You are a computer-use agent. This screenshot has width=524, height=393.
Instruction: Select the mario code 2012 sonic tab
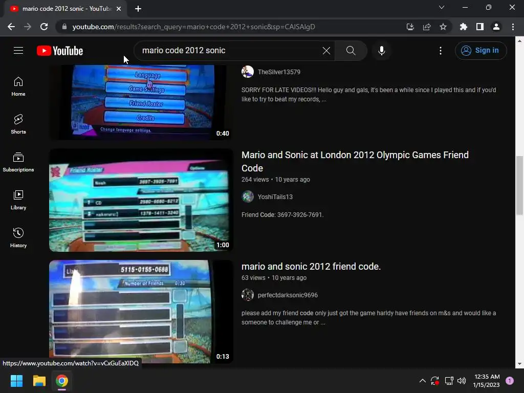tap(65, 9)
